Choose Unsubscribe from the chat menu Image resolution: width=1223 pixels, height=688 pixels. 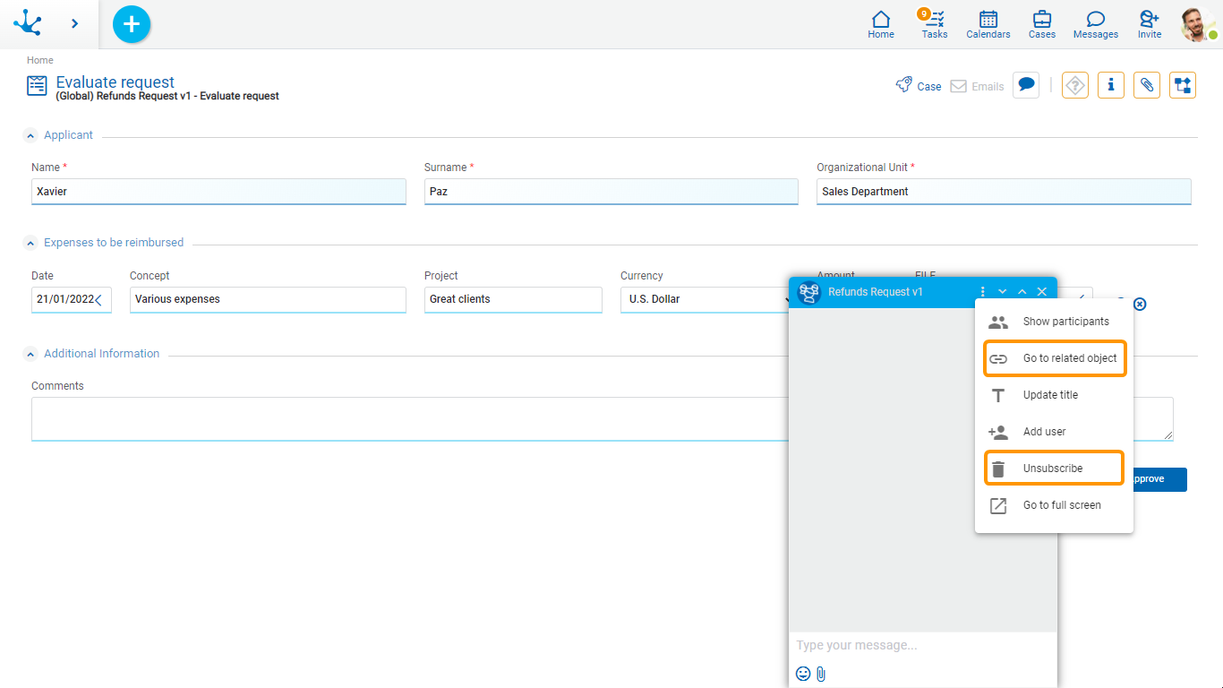click(1053, 469)
